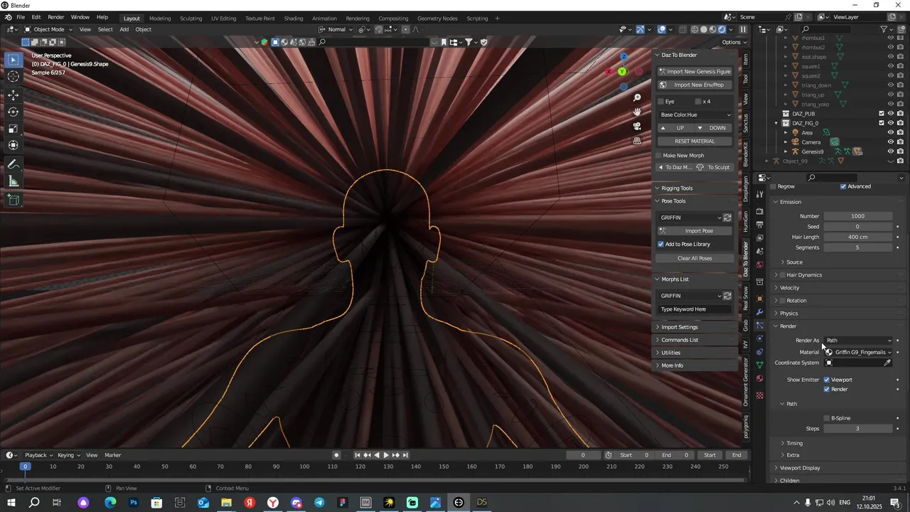Switch viewport shading to Material Preview
The image size is (910, 512).
(x=713, y=29)
